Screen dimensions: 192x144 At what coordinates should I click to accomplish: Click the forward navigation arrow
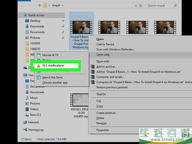point(29,6)
